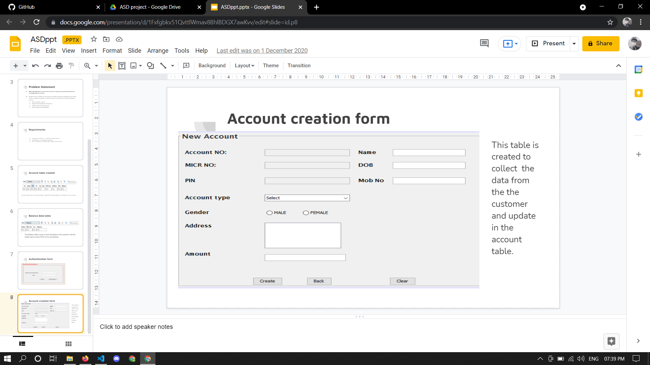
Task: Click the Explore button icon
Action: [x=611, y=341]
